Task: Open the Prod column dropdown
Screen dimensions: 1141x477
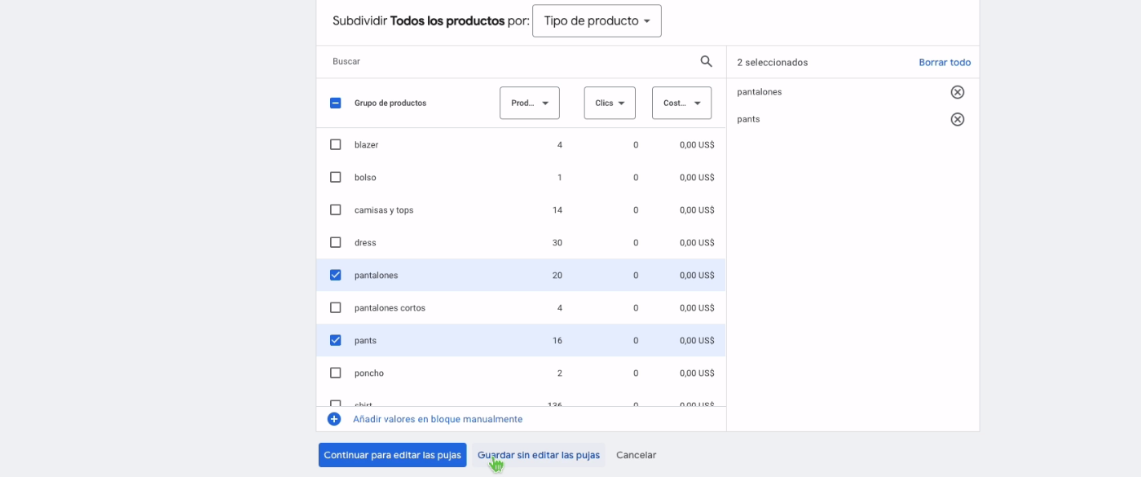Action: point(530,103)
